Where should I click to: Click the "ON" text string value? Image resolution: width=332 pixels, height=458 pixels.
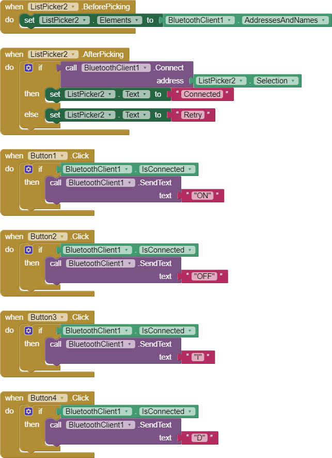(x=202, y=196)
